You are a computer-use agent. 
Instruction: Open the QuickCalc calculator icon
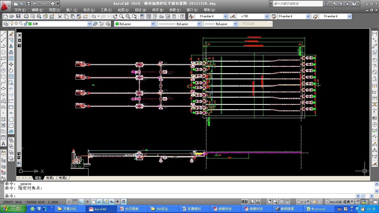click(x=174, y=16)
